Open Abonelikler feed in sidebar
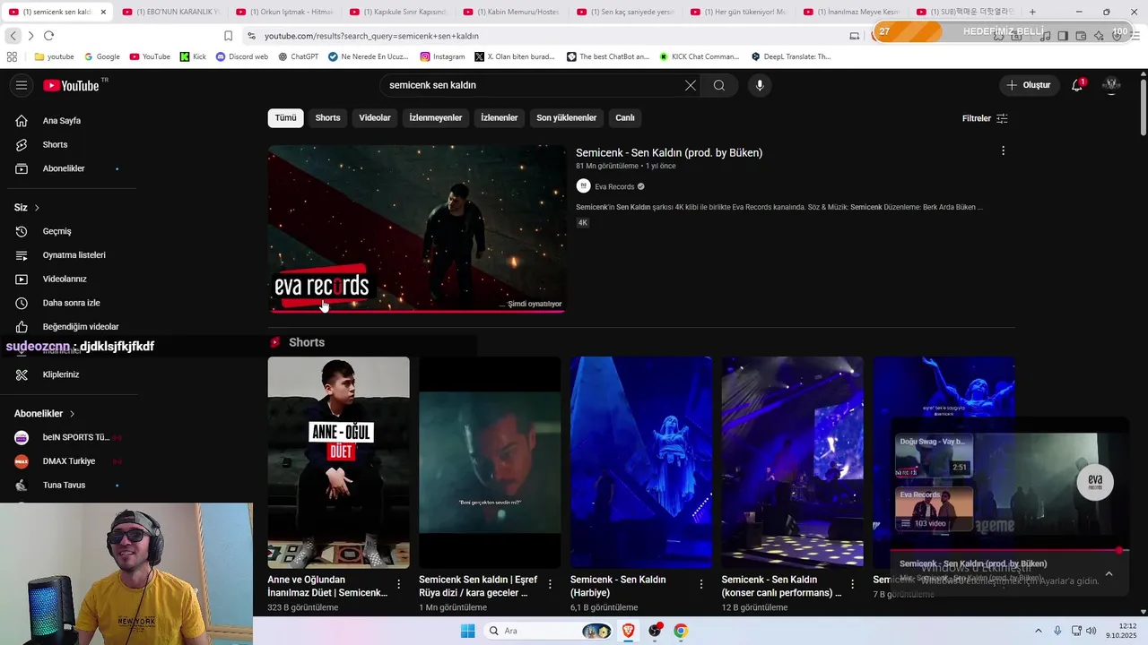 coord(64,168)
